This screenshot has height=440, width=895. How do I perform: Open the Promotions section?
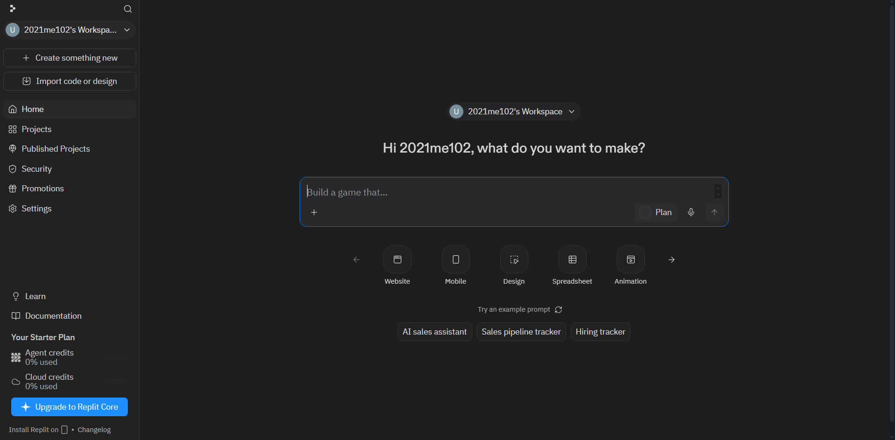click(70, 189)
